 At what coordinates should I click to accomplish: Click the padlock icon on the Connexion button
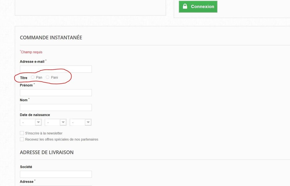click(x=184, y=6)
